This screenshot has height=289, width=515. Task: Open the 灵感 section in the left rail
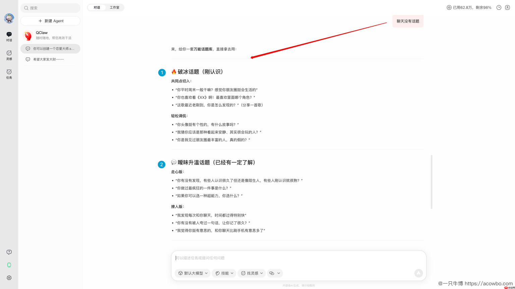coord(9,55)
